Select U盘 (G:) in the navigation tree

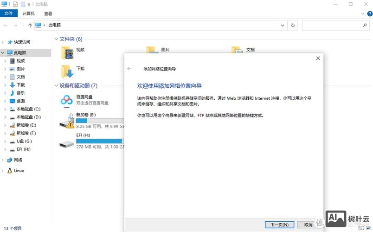click(x=24, y=141)
